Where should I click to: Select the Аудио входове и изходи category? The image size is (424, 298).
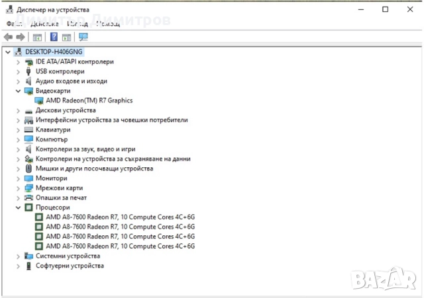point(71,81)
